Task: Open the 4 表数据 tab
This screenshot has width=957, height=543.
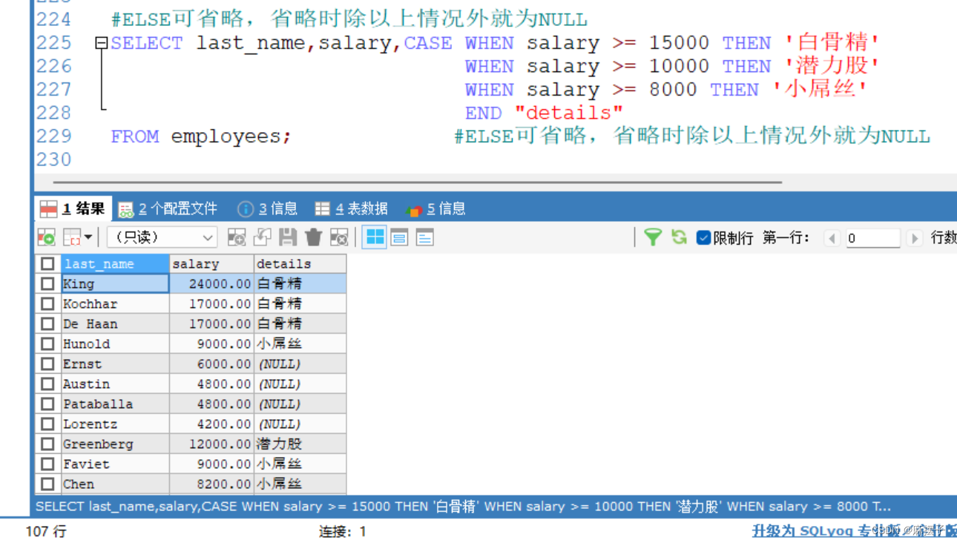Action: point(352,208)
